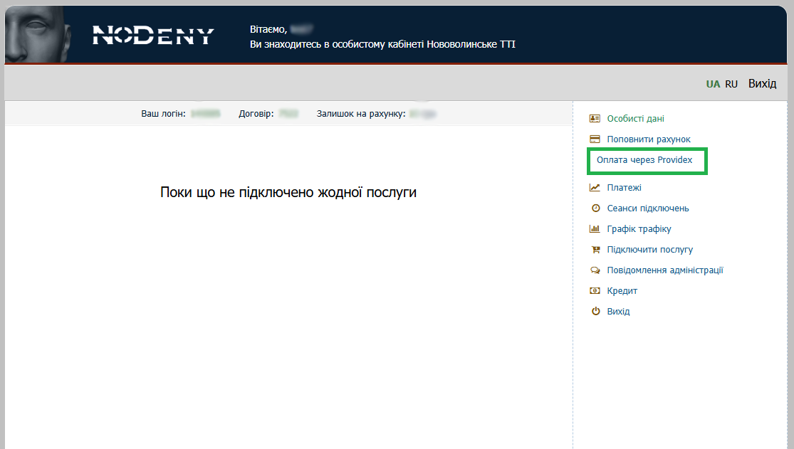Switch language to UA
This screenshot has height=449, width=794.
[713, 84]
